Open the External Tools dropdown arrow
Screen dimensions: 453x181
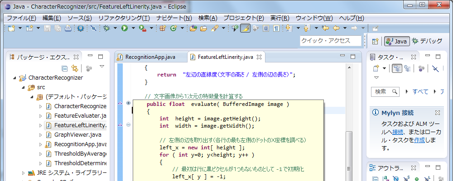(x=151, y=29)
